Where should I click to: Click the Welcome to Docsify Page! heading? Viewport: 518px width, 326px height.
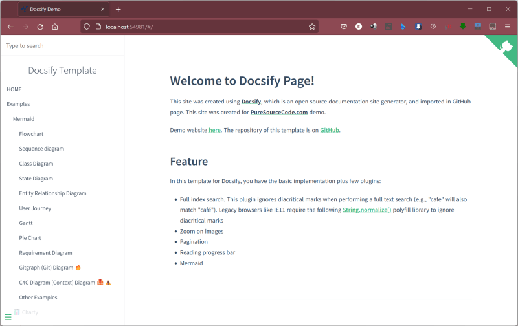242,81
